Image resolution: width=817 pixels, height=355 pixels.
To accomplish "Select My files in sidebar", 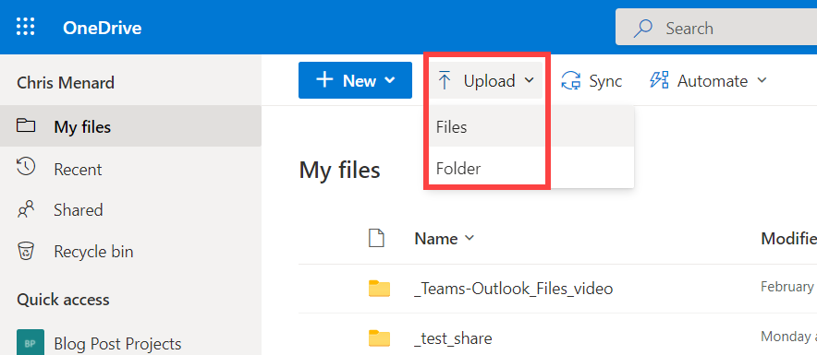I will point(130,126).
